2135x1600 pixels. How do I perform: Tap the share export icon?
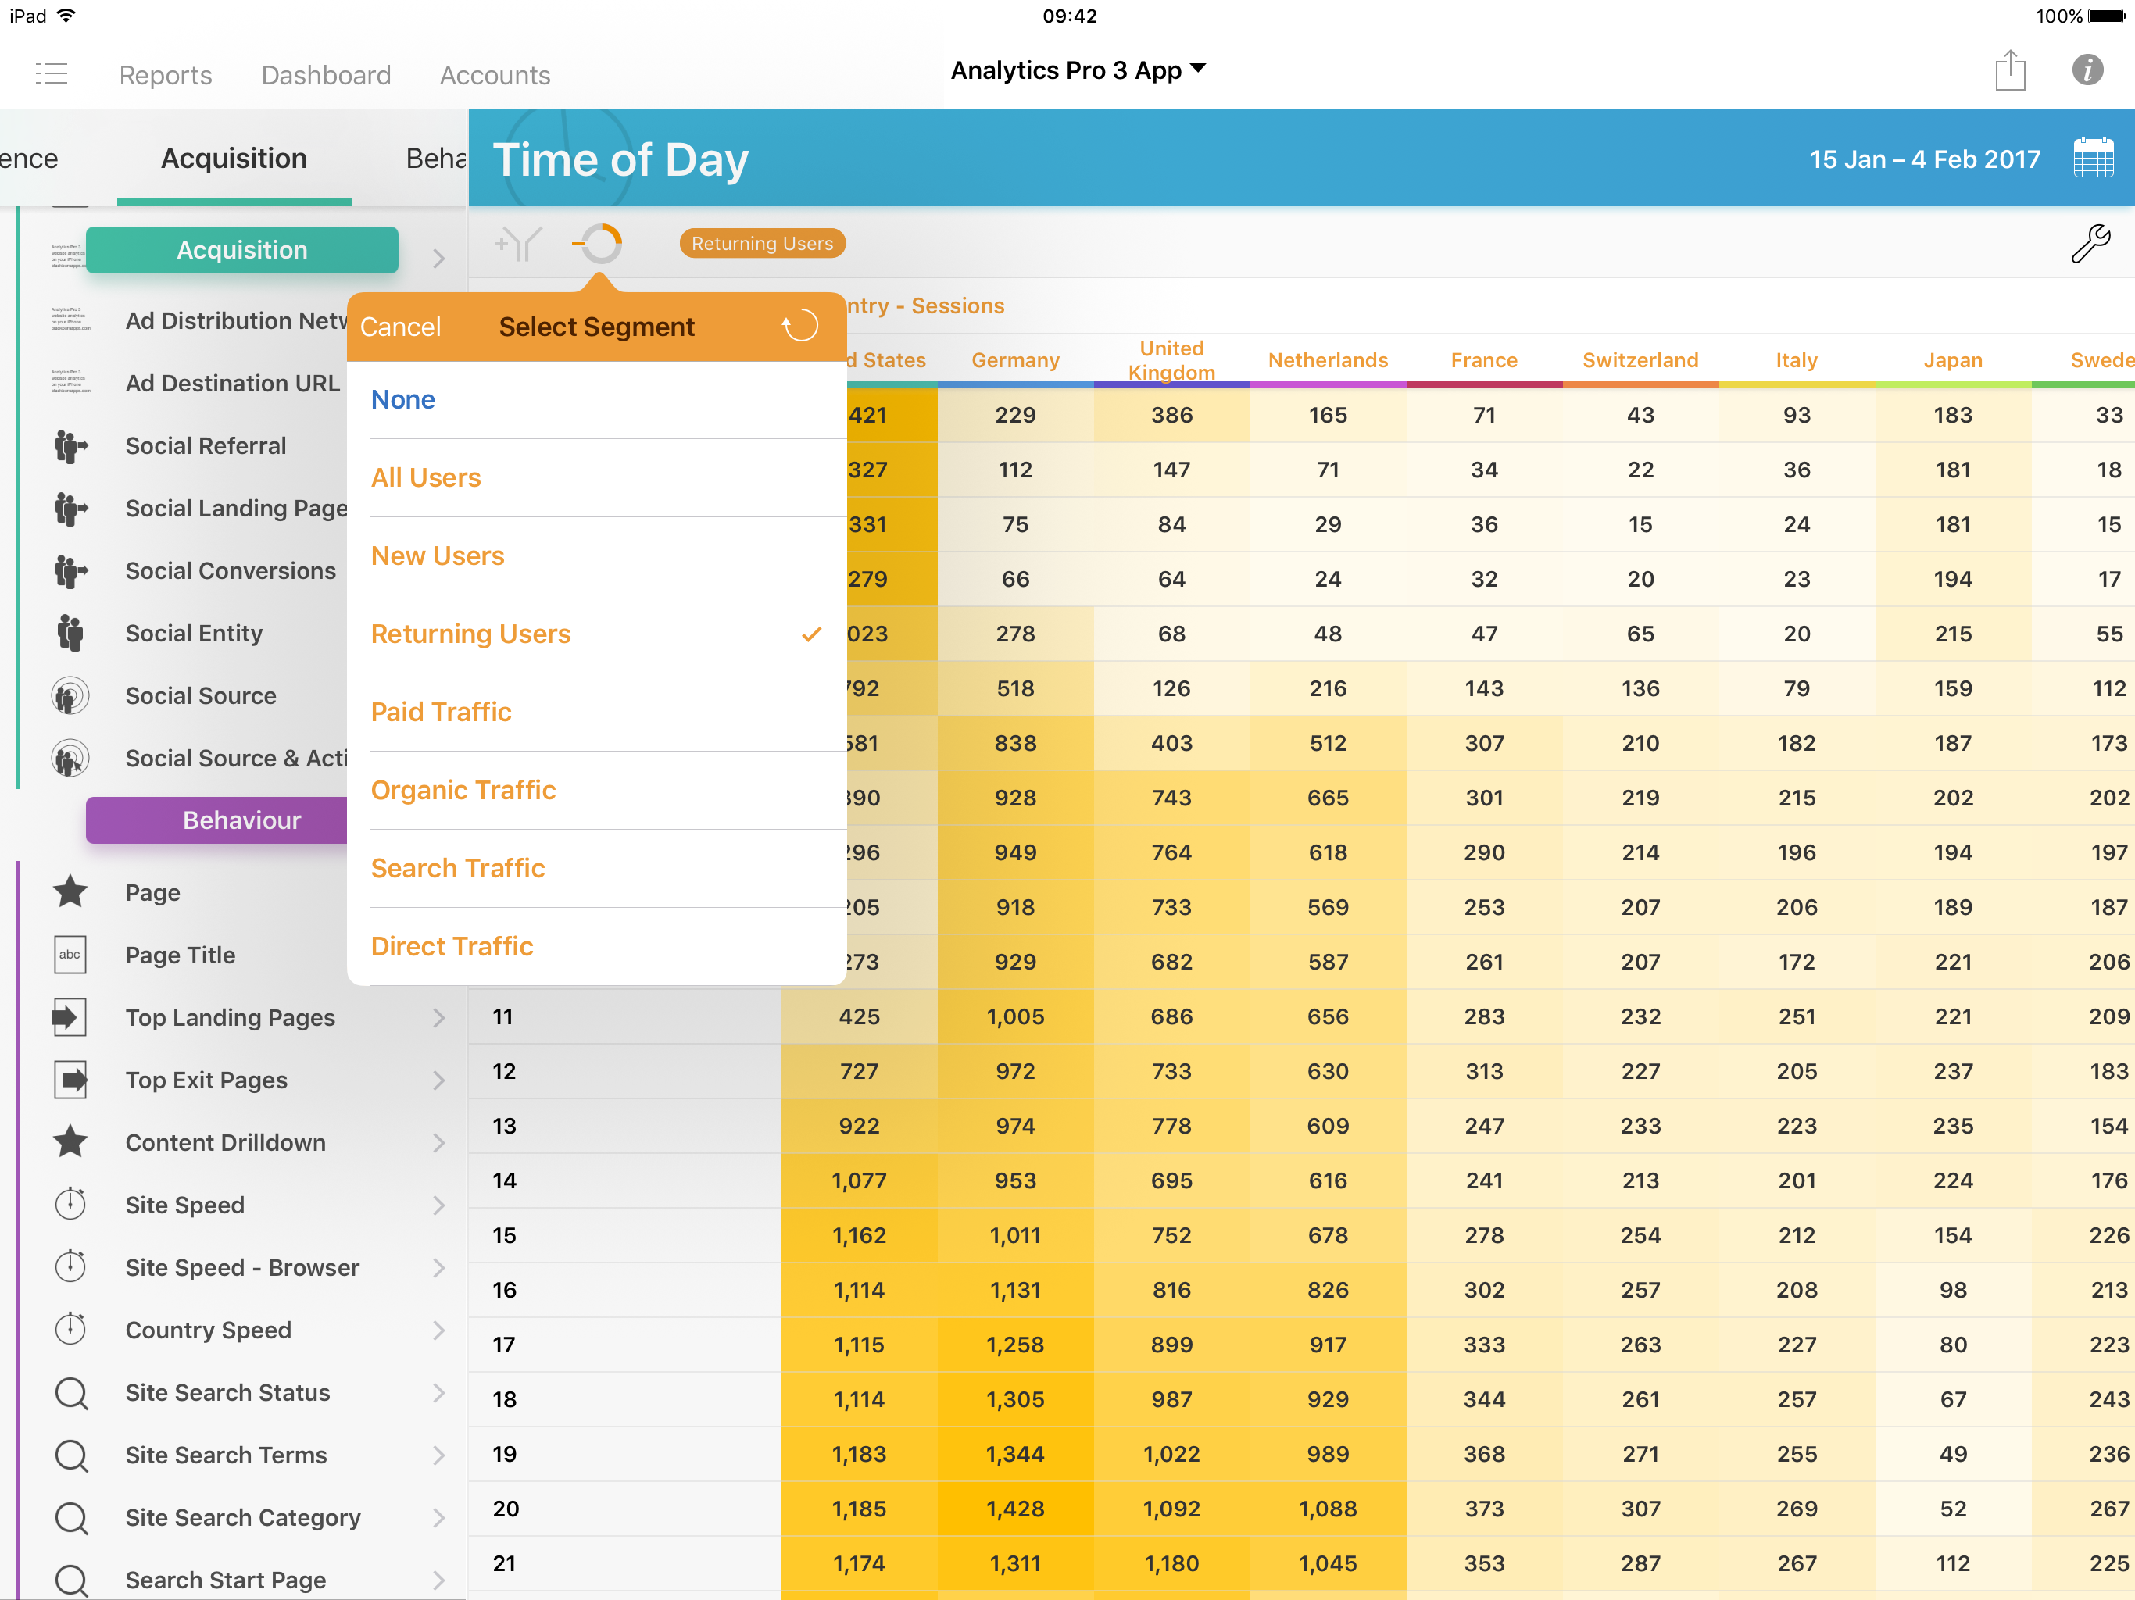coord(2009,71)
